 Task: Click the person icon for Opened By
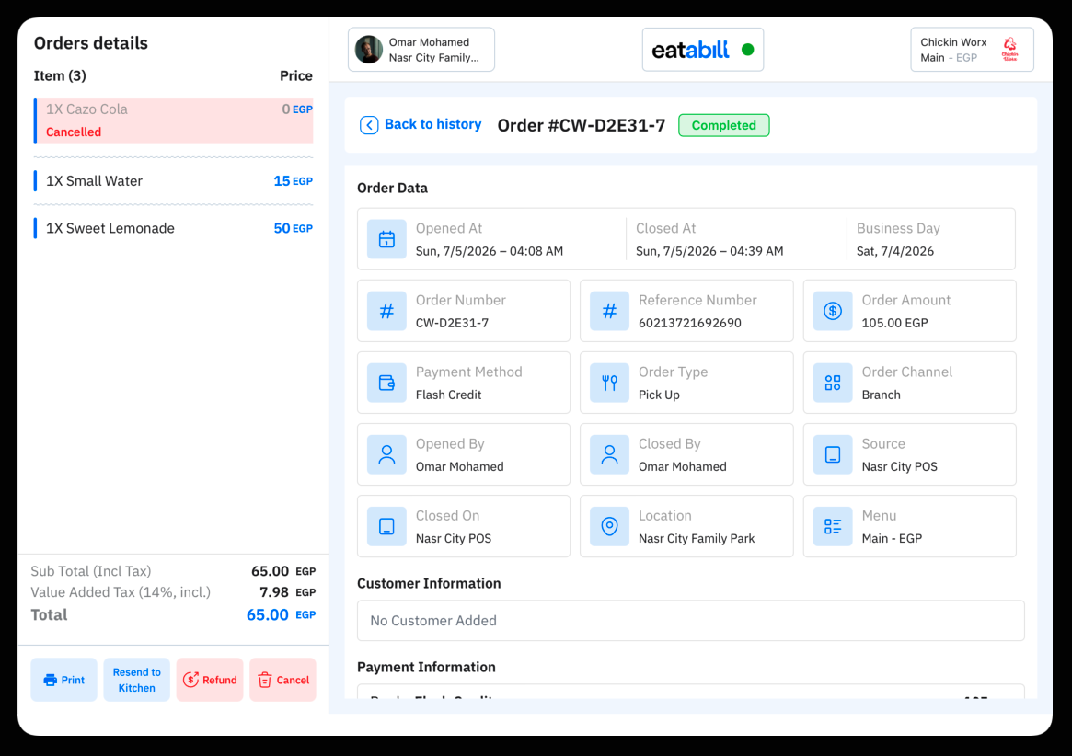(386, 454)
